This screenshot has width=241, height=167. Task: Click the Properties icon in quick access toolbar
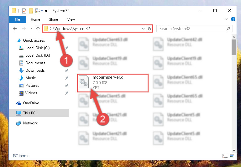pyautogui.click(x=24, y=11)
